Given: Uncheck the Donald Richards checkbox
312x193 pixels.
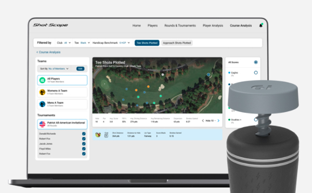Looking at the screenshot, I should tap(84, 134).
